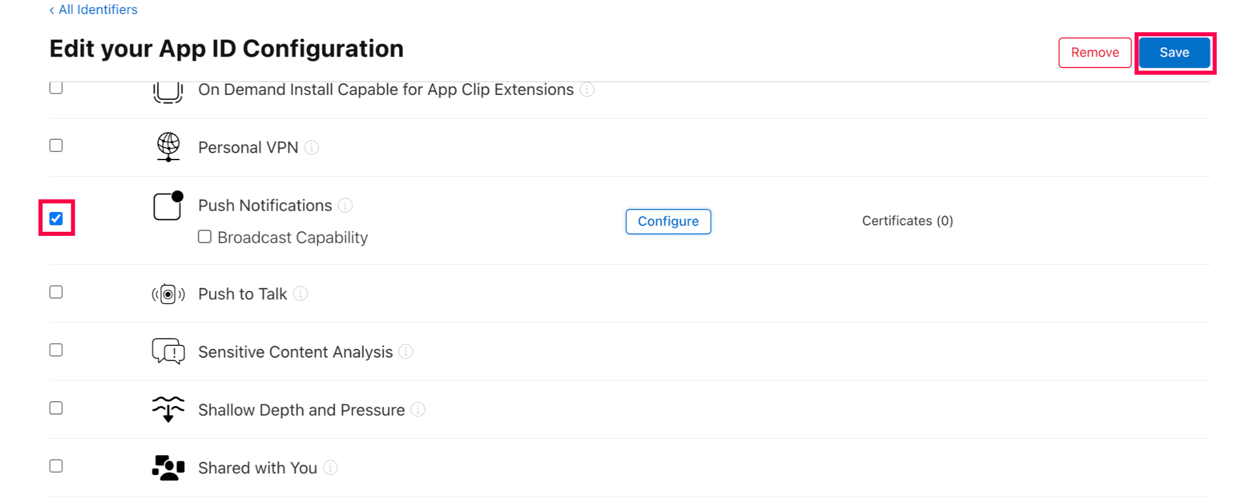Uncheck the Push Notifications checkbox
The image size is (1237, 502).
coord(56,218)
